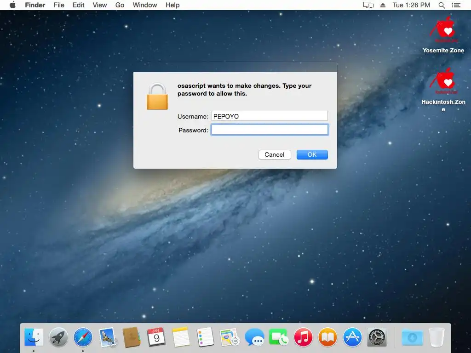Click the Username field containing PEPOYO
Viewport: 471px width, 353px height.
pos(270,116)
